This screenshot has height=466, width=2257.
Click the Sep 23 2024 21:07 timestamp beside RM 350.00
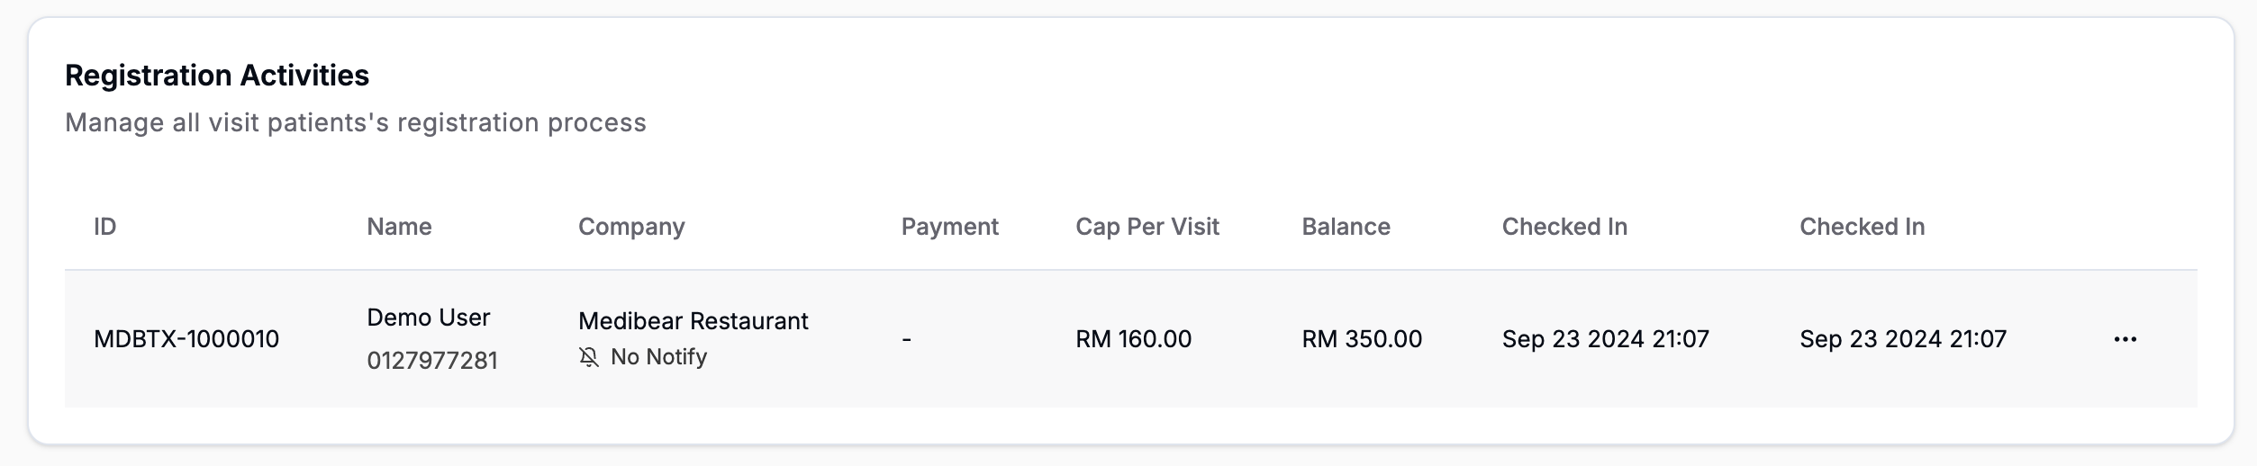(x=1605, y=339)
